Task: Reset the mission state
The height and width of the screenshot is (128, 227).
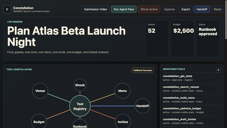Action: [x=217, y=9]
